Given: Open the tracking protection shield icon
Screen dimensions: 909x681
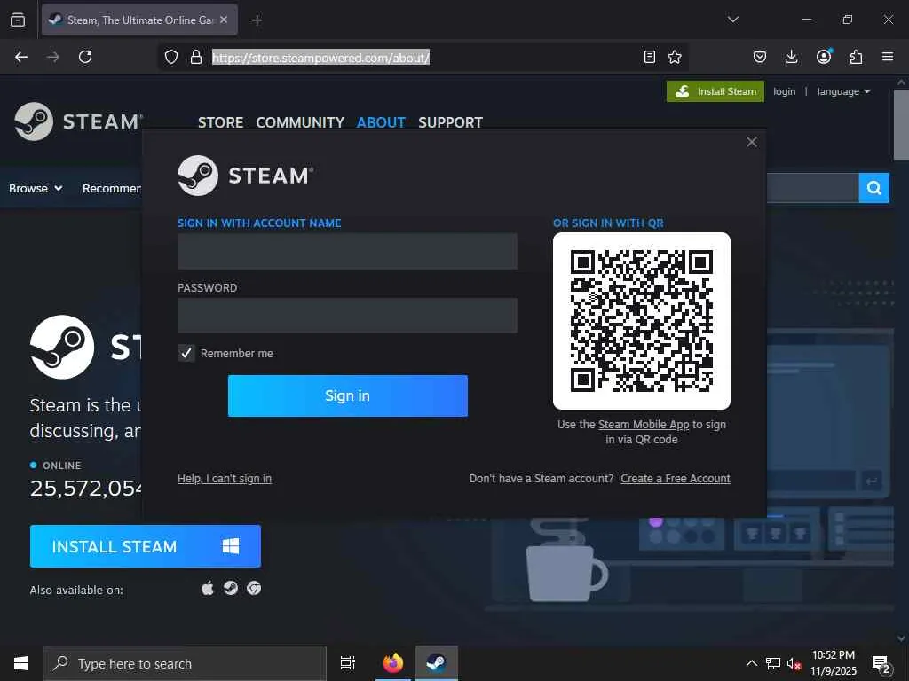Looking at the screenshot, I should 171,57.
